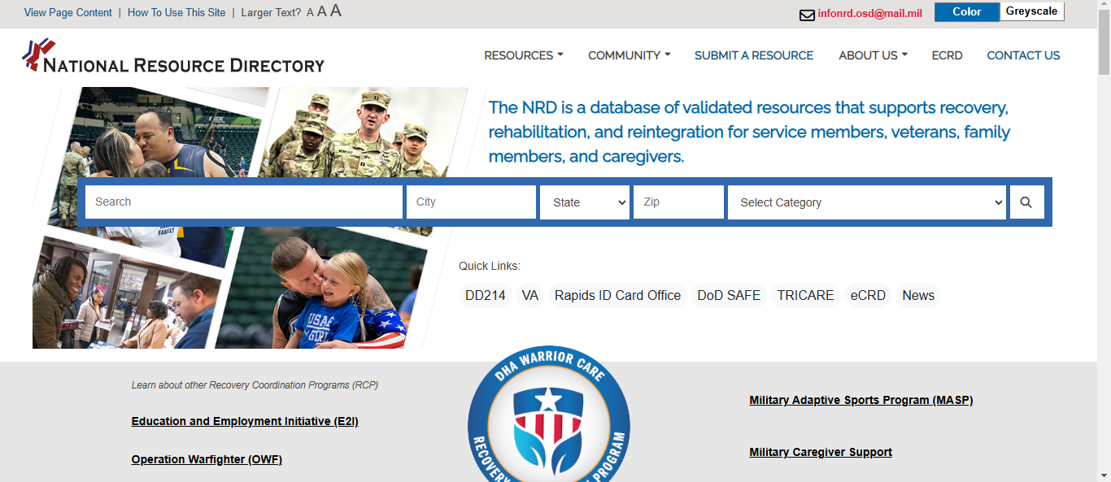The image size is (1111, 482).
Task: Expand the Community menu
Action: 630,55
